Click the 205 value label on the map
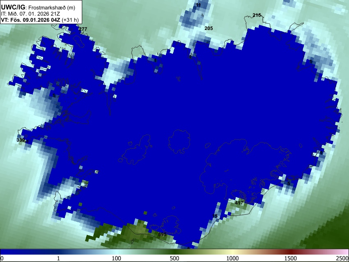Image resolution: width=349 pixels, height=262 pixels. 209,28
